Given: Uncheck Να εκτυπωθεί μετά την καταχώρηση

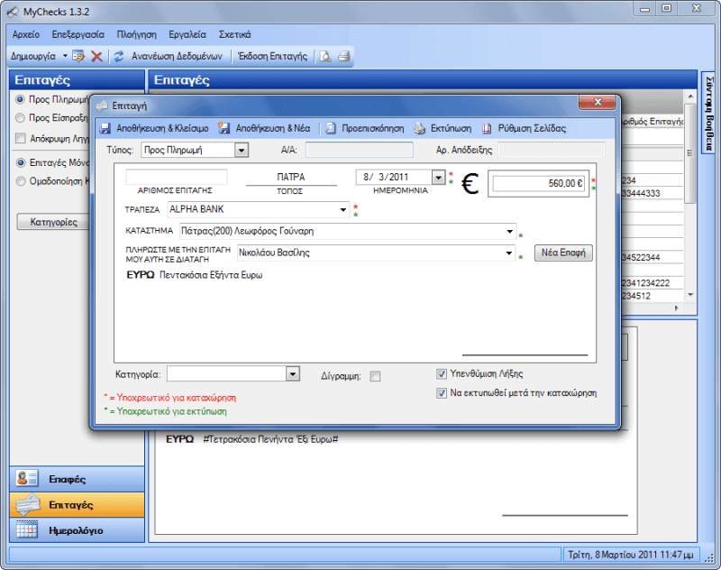Looking at the screenshot, I should [442, 393].
